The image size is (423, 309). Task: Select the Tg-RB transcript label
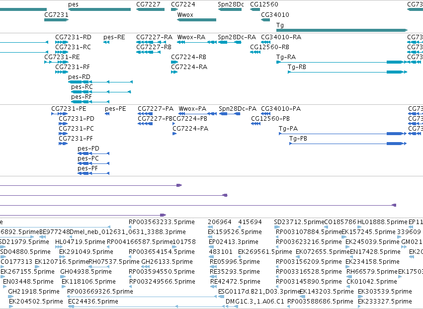pyautogui.click(x=297, y=67)
